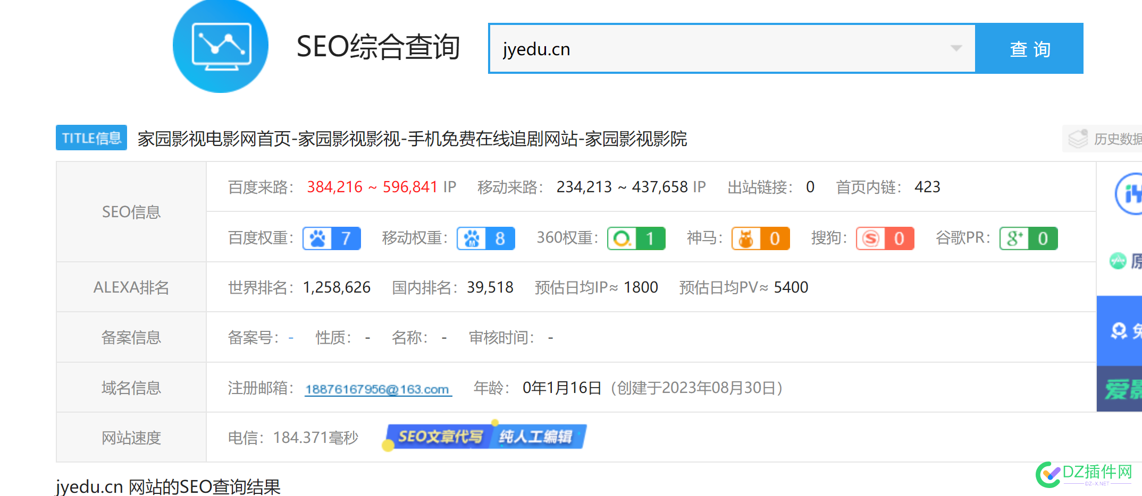1142x496 pixels.
Task: Click the domain age 0年1月16日 text
Action: point(562,388)
